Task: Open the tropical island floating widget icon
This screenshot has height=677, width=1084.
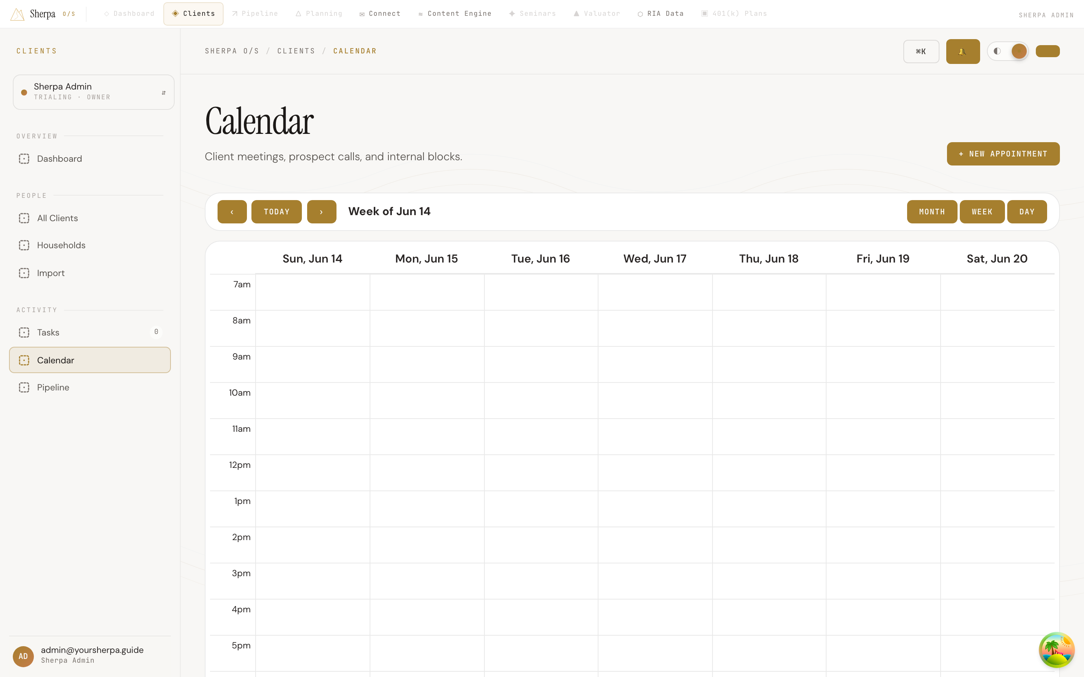Action: click(1057, 650)
